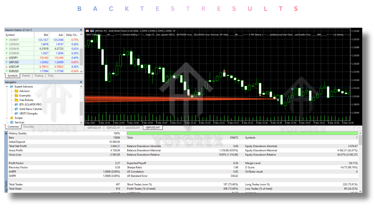The width and height of the screenshot is (375, 211).
Task: Close the Navigator panel
Action: [81, 82]
